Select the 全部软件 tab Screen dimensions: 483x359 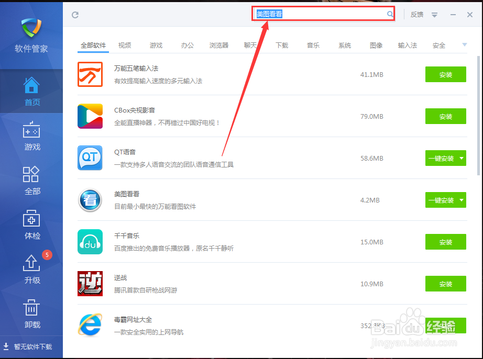coord(93,46)
